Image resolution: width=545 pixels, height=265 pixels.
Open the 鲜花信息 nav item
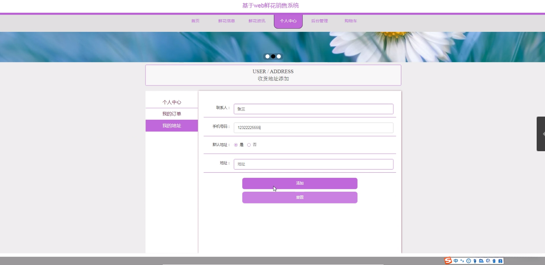[x=227, y=21]
